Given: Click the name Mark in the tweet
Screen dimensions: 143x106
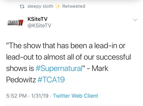Looking at the screenshot, I should tap(100, 68).
